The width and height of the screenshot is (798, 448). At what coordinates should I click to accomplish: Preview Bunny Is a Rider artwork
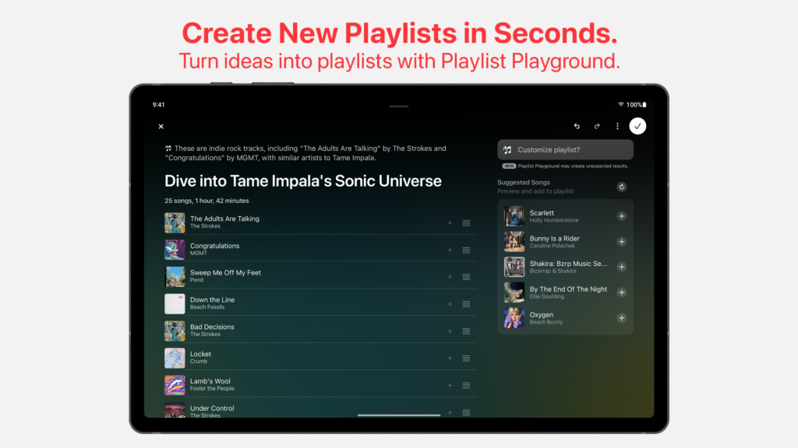(x=514, y=242)
